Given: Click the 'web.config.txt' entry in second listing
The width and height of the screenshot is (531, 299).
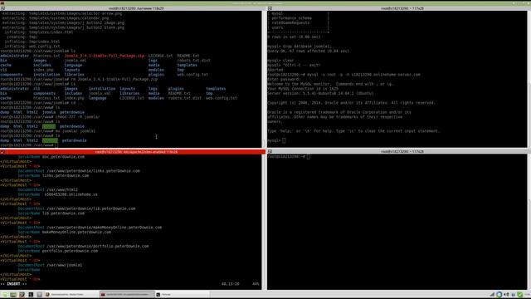Looking at the screenshot, I should point(222,98).
